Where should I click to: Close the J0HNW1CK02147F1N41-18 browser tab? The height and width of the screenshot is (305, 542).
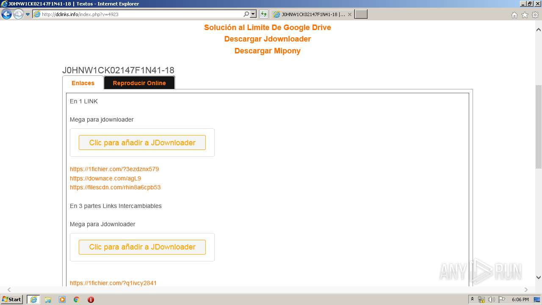350,14
